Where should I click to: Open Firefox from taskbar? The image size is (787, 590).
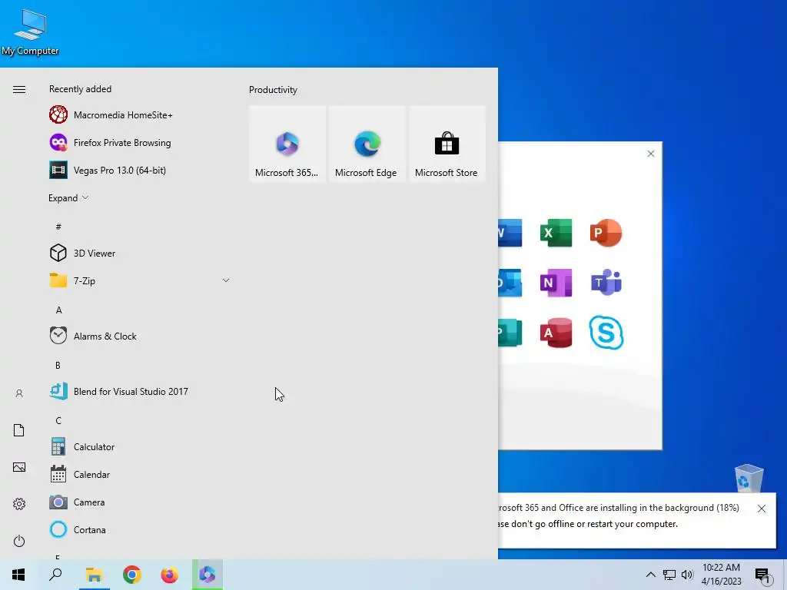(x=169, y=575)
